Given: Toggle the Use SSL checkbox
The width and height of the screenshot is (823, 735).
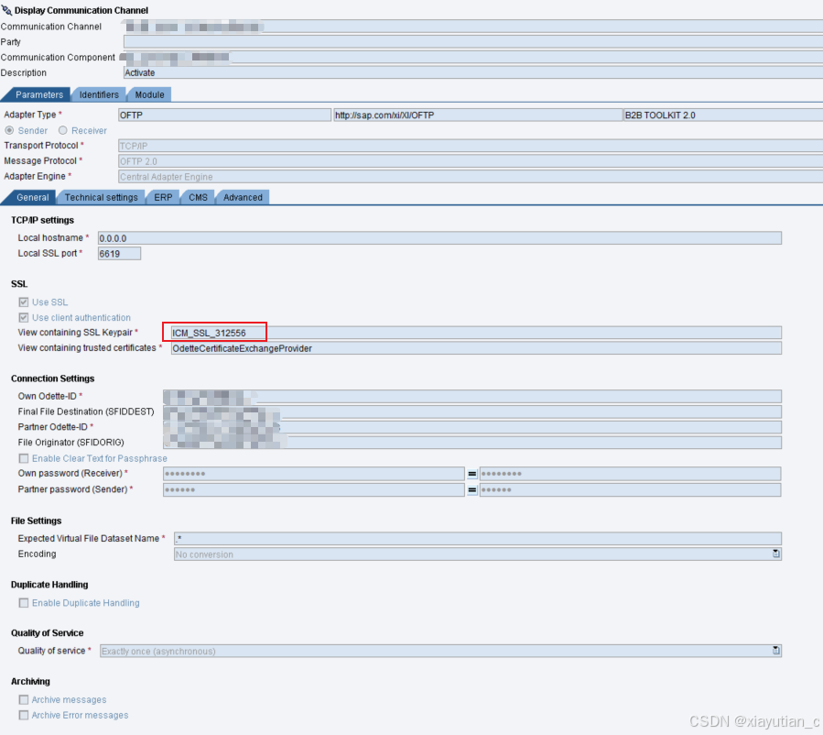Looking at the screenshot, I should click(24, 302).
